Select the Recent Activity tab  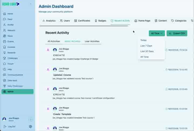pyautogui.click(x=120, y=21)
